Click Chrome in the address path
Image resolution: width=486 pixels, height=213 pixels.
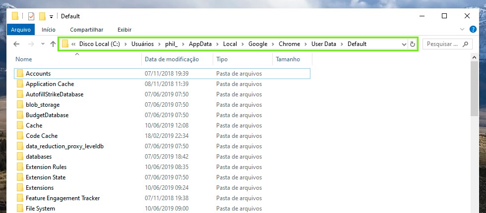(x=290, y=44)
